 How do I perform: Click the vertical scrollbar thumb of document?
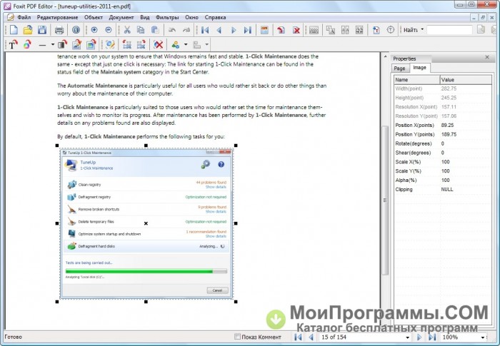click(385, 200)
